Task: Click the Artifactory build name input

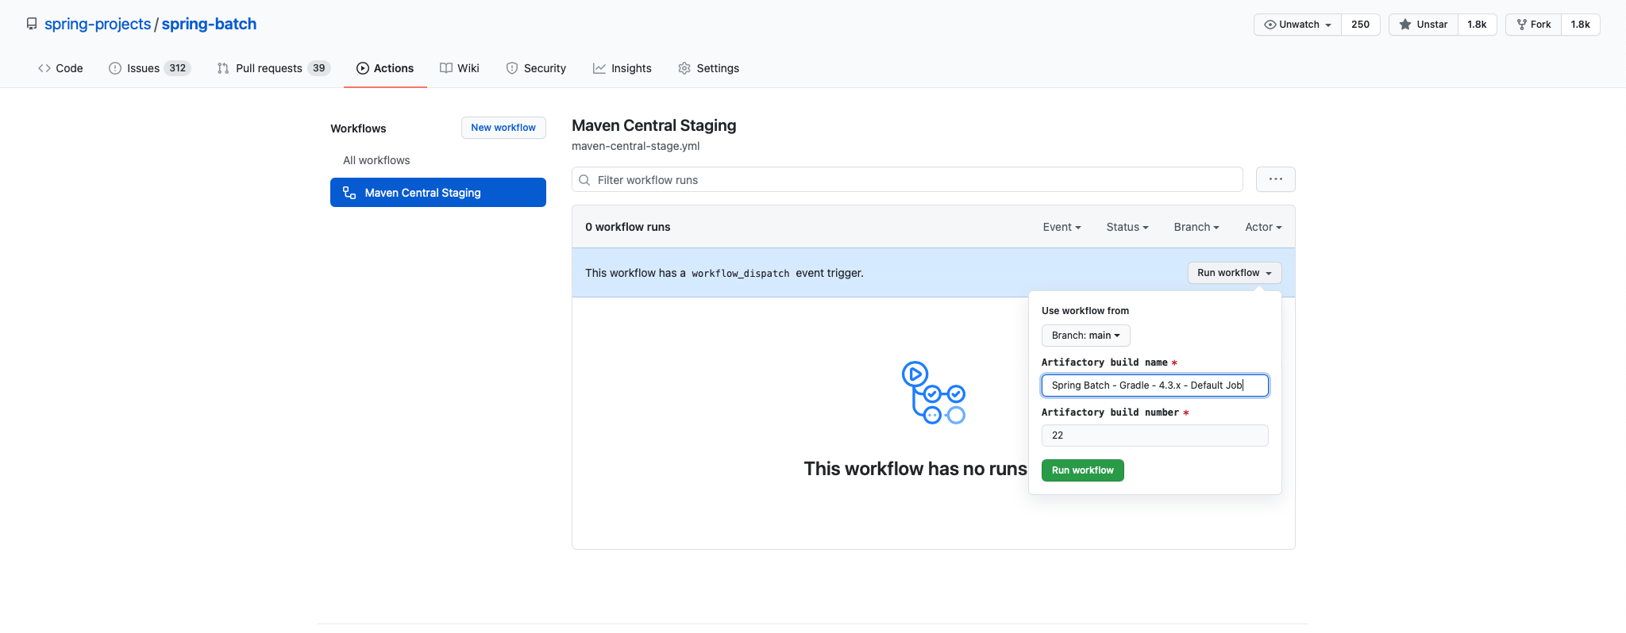Action: [1155, 386]
